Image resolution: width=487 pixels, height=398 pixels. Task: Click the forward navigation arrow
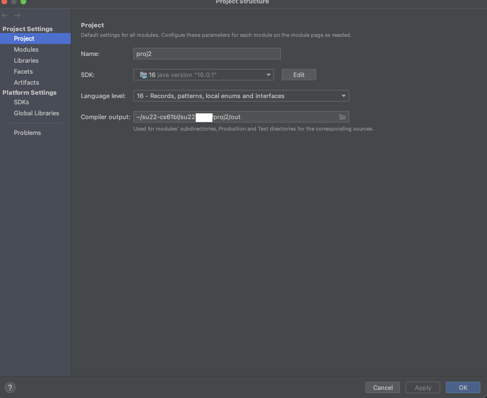tap(17, 16)
